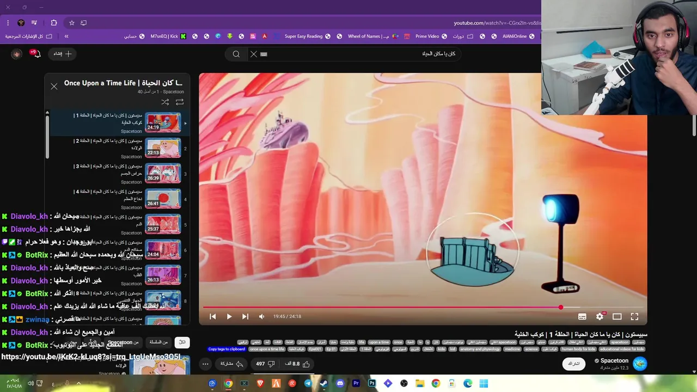This screenshot has width=697, height=392.
Task: Open the all bookmarks folder
Action: 28,36
